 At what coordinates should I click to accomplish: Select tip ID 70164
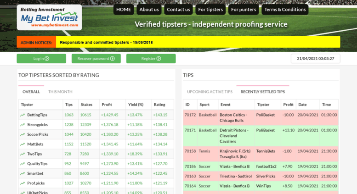tap(190, 186)
